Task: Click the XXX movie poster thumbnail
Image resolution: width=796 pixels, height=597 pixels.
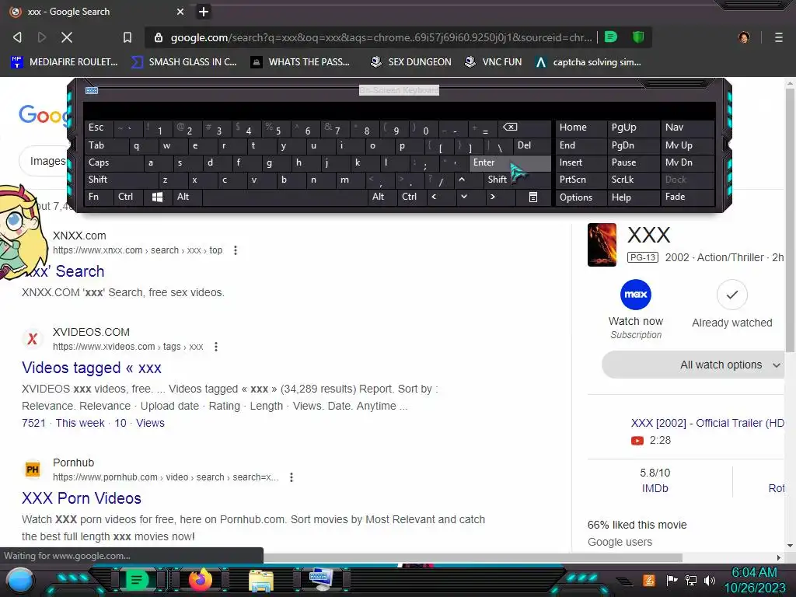Action: tap(602, 245)
